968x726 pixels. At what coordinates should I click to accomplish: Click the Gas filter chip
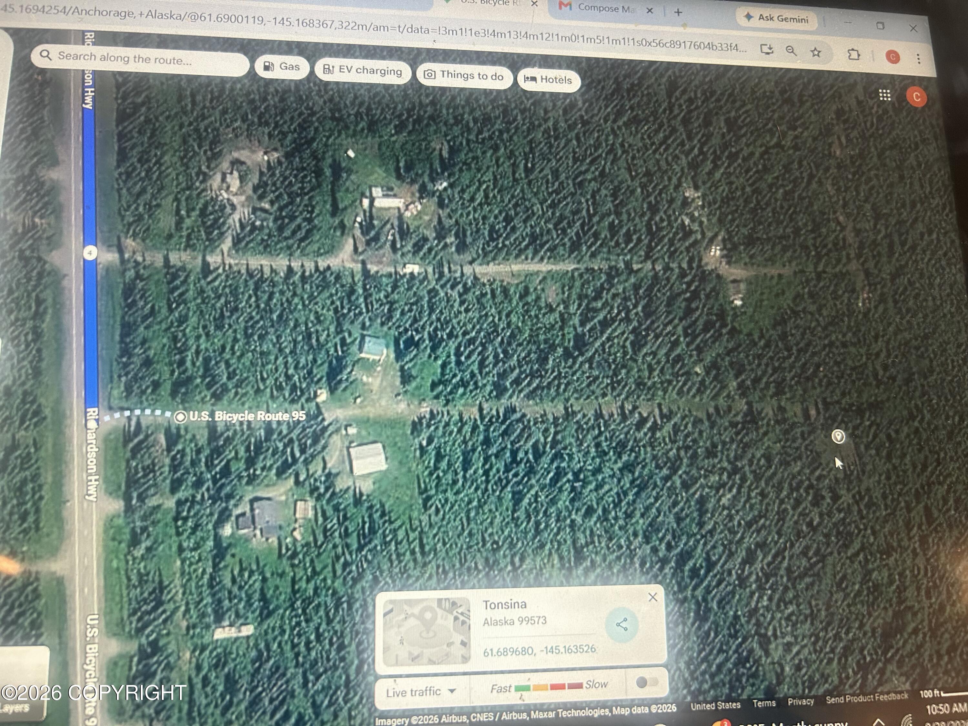[282, 67]
